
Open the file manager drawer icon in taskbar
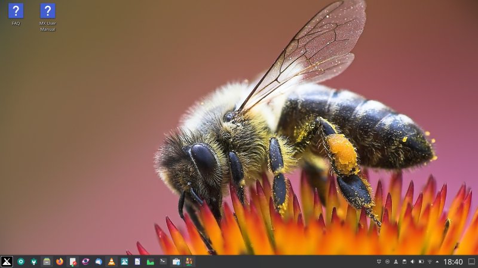[x=47, y=261]
